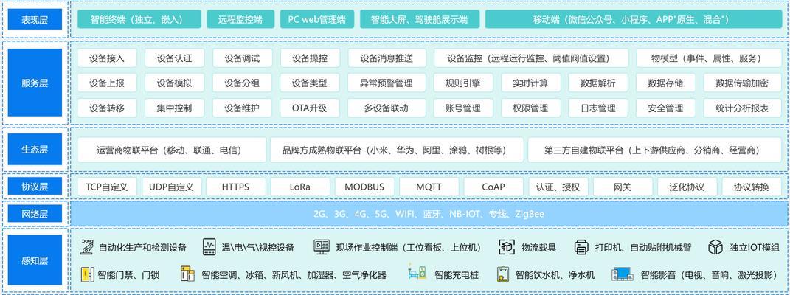
Task: Click the 设备操控 box
Action: click(x=310, y=58)
